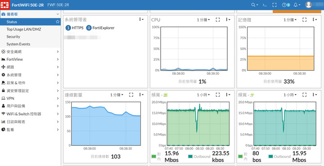Click the CPU 目前使用量 1% value
The image size is (324, 166).
[202, 81]
